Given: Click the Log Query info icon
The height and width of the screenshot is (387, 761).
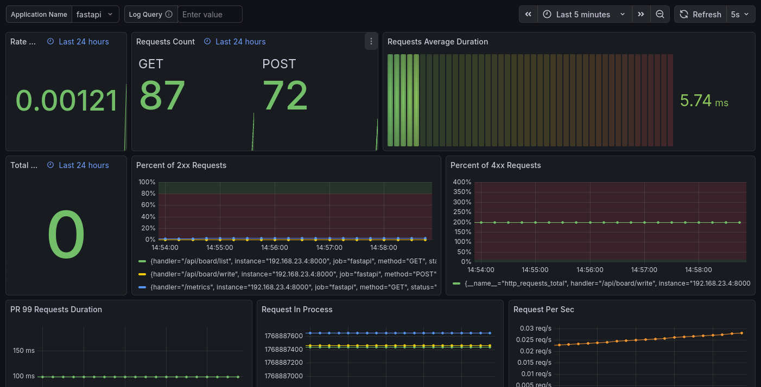Looking at the screenshot, I should [169, 15].
